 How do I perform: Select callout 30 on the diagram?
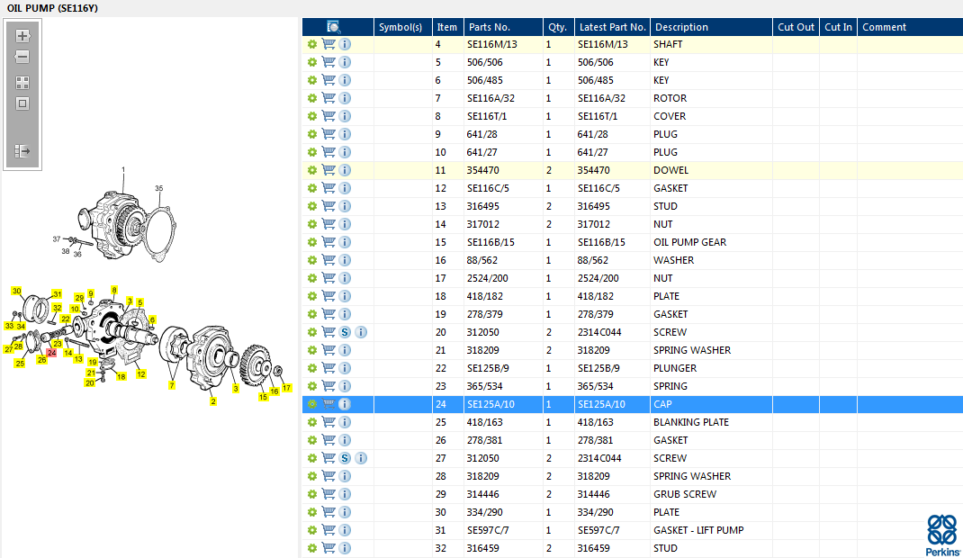pos(16,291)
